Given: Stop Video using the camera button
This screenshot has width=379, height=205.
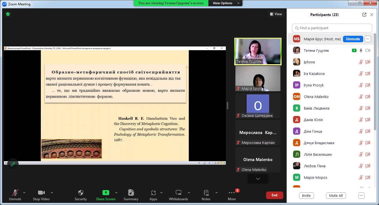Looking at the screenshot, I should 41,193.
